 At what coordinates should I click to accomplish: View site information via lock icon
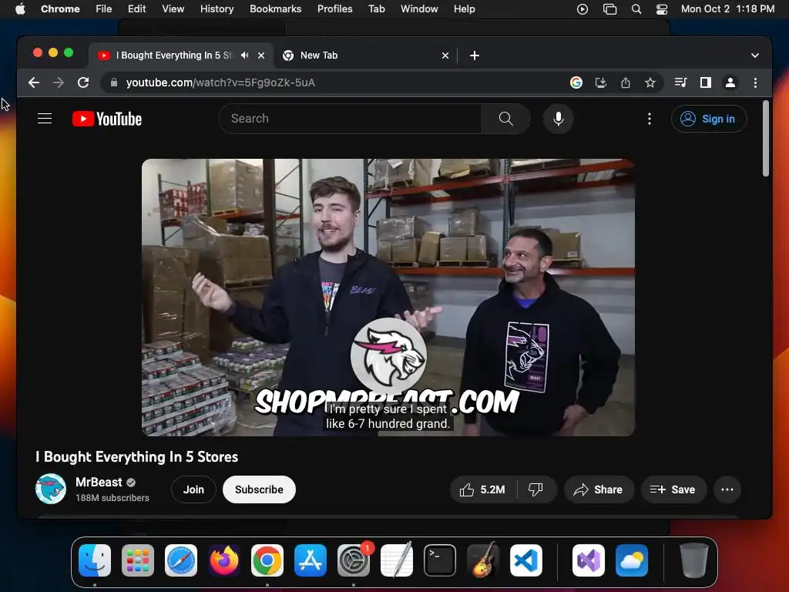pos(114,82)
